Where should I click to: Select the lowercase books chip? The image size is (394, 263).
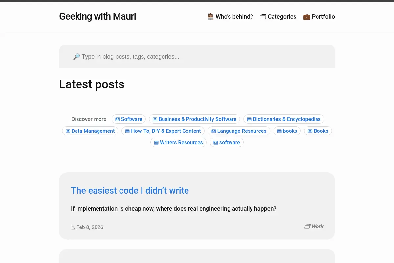coord(287,131)
